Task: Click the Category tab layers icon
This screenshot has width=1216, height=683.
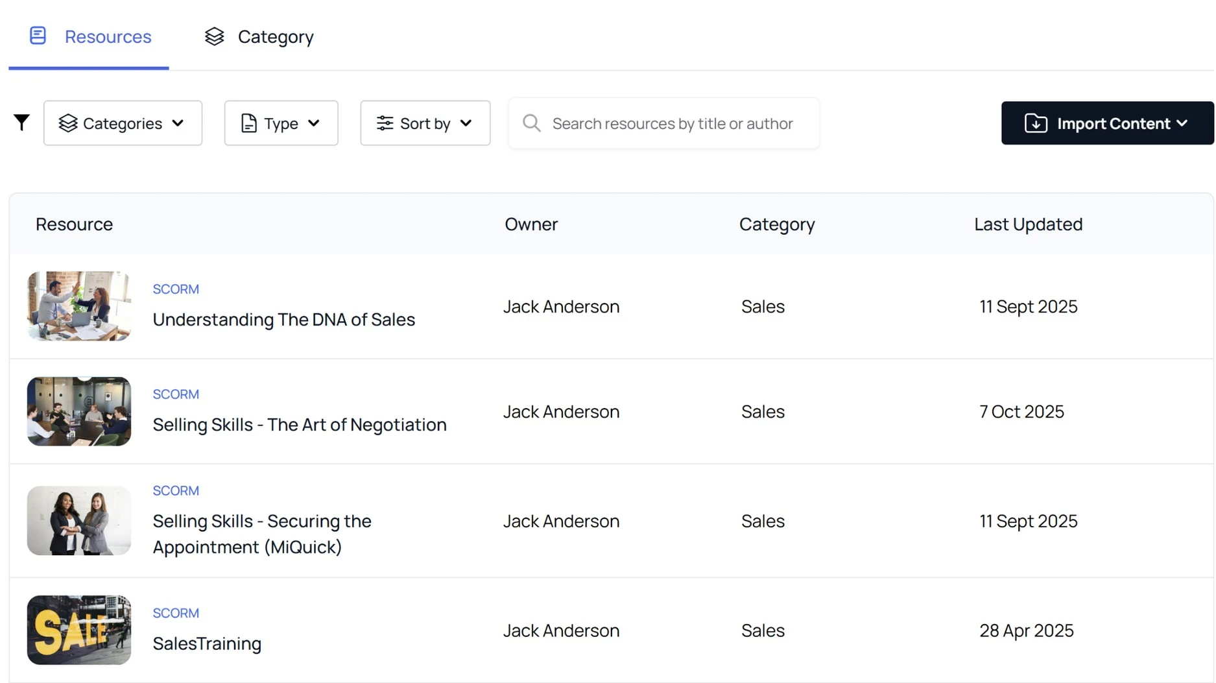Action: click(214, 36)
